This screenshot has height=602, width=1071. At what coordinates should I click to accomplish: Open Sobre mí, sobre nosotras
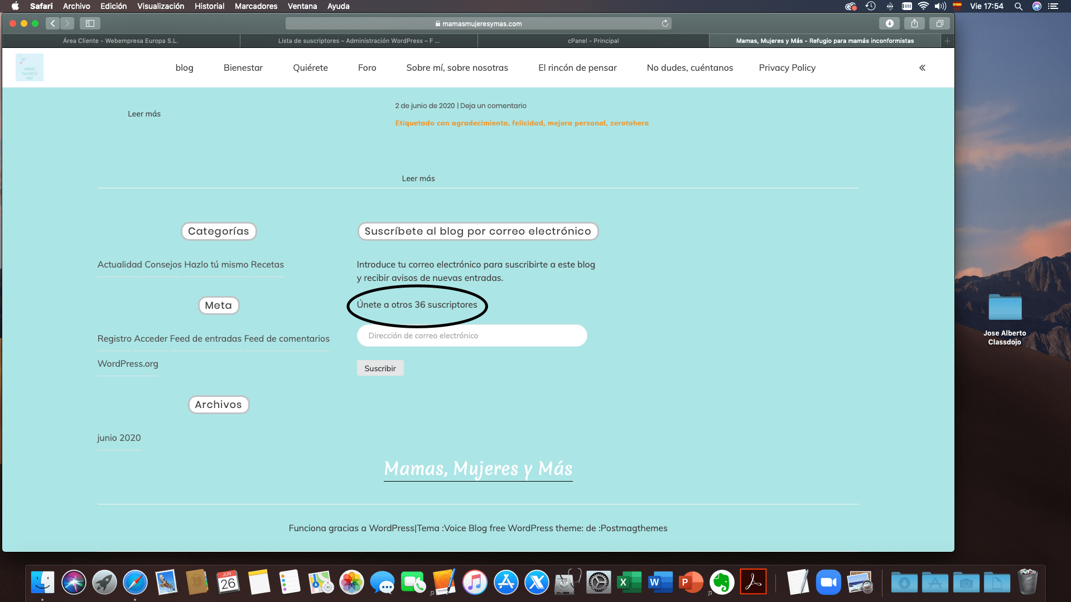pos(457,67)
